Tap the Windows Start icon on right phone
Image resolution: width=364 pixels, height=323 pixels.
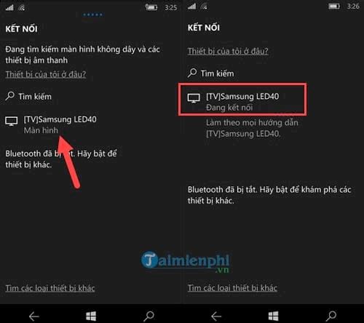coord(273,316)
